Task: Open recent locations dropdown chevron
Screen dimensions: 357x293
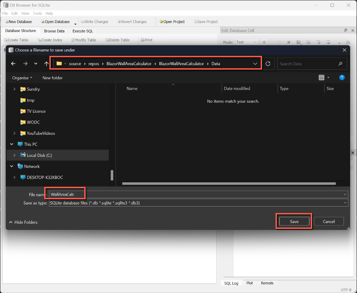Action: (x=36, y=64)
